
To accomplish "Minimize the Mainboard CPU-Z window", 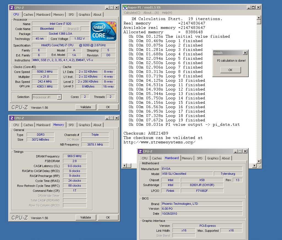I will tap(236, 151).
